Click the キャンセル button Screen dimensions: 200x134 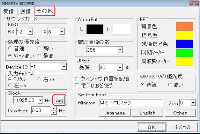[183, 127]
